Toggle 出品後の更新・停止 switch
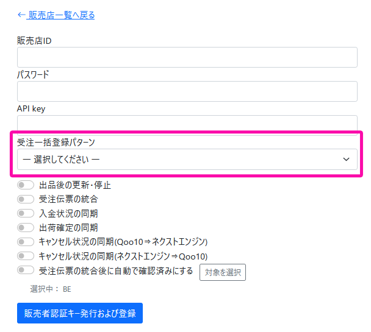371x332 pixels. click(26, 185)
